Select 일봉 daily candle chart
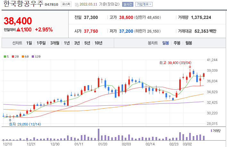This screenshot has width=227, height=147. pyautogui.click(x=166, y=43)
